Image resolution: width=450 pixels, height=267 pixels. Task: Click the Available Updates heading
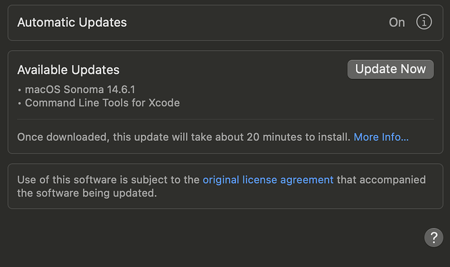68,70
